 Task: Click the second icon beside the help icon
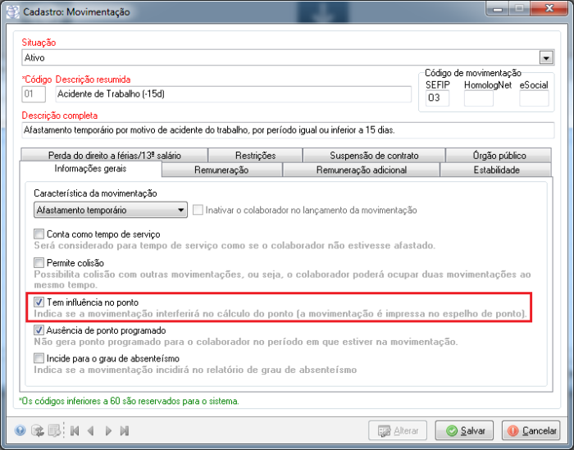point(37,430)
